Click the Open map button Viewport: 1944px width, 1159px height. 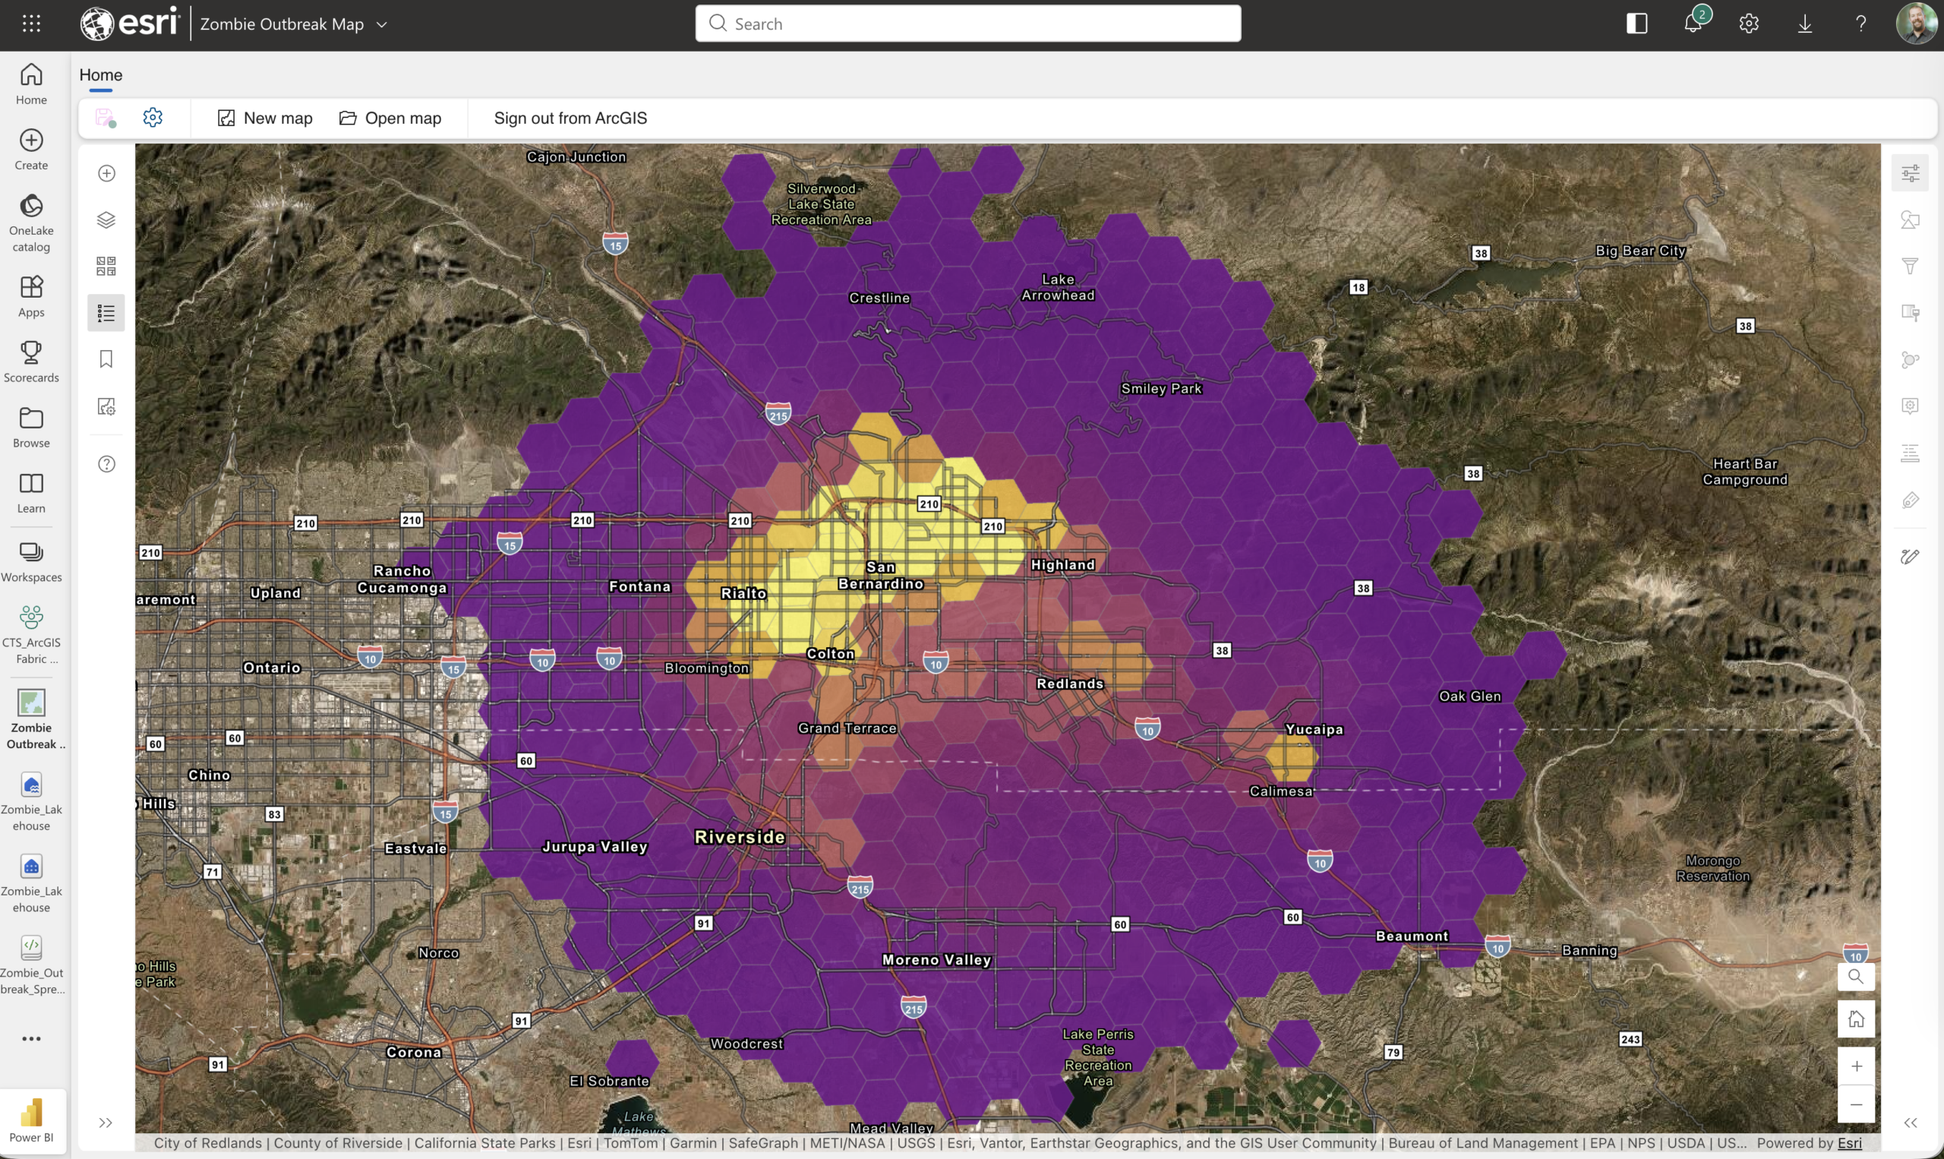390,118
